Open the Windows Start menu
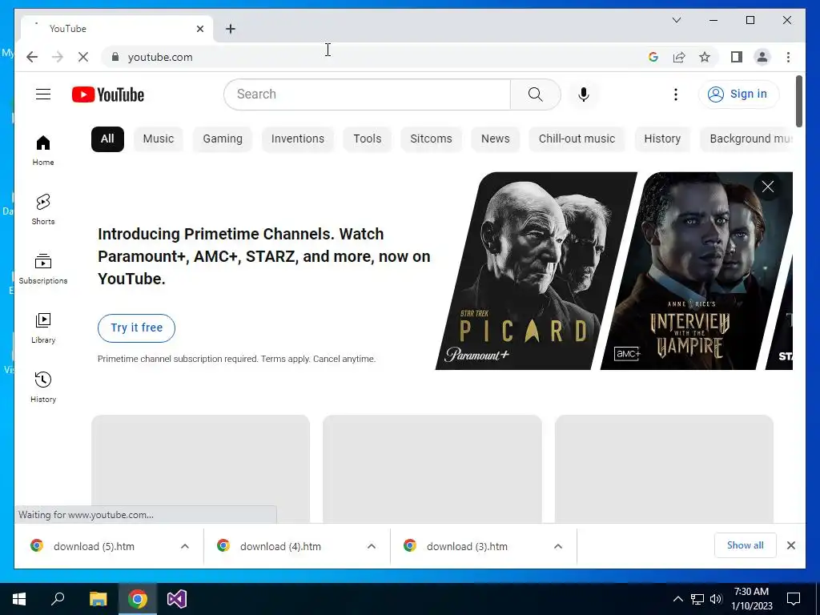 [19, 599]
